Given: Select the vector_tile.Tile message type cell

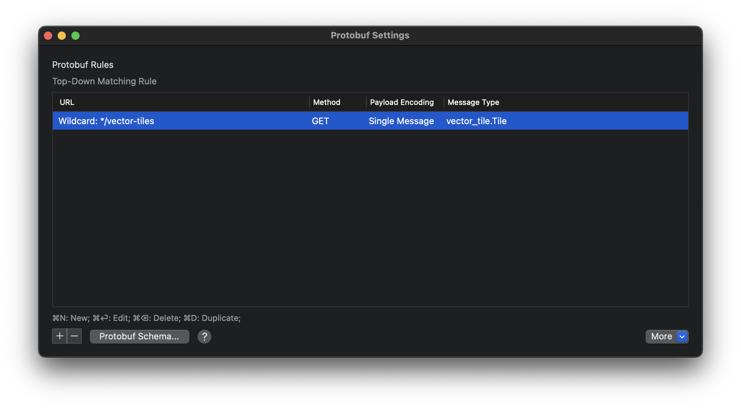Looking at the screenshot, I should [x=477, y=121].
